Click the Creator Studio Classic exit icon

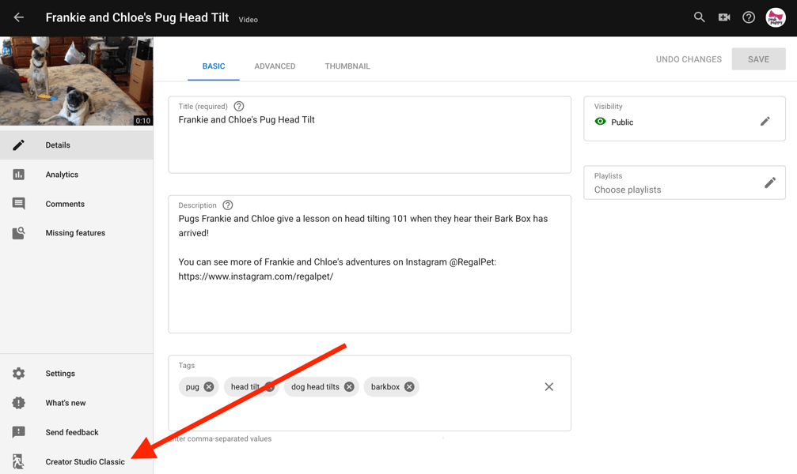pos(18,461)
